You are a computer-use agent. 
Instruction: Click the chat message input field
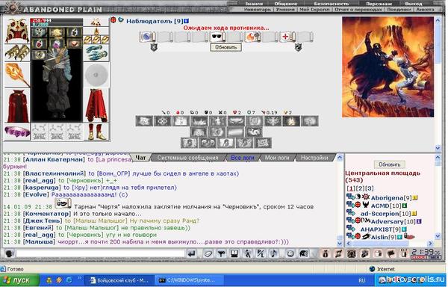(100, 253)
